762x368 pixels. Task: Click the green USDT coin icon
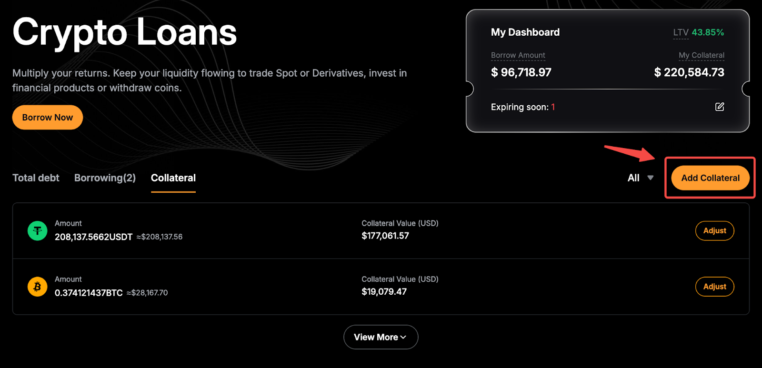point(37,231)
